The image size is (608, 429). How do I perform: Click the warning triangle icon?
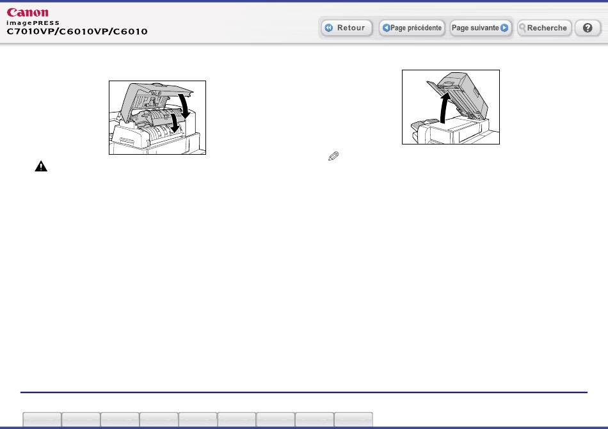point(41,166)
